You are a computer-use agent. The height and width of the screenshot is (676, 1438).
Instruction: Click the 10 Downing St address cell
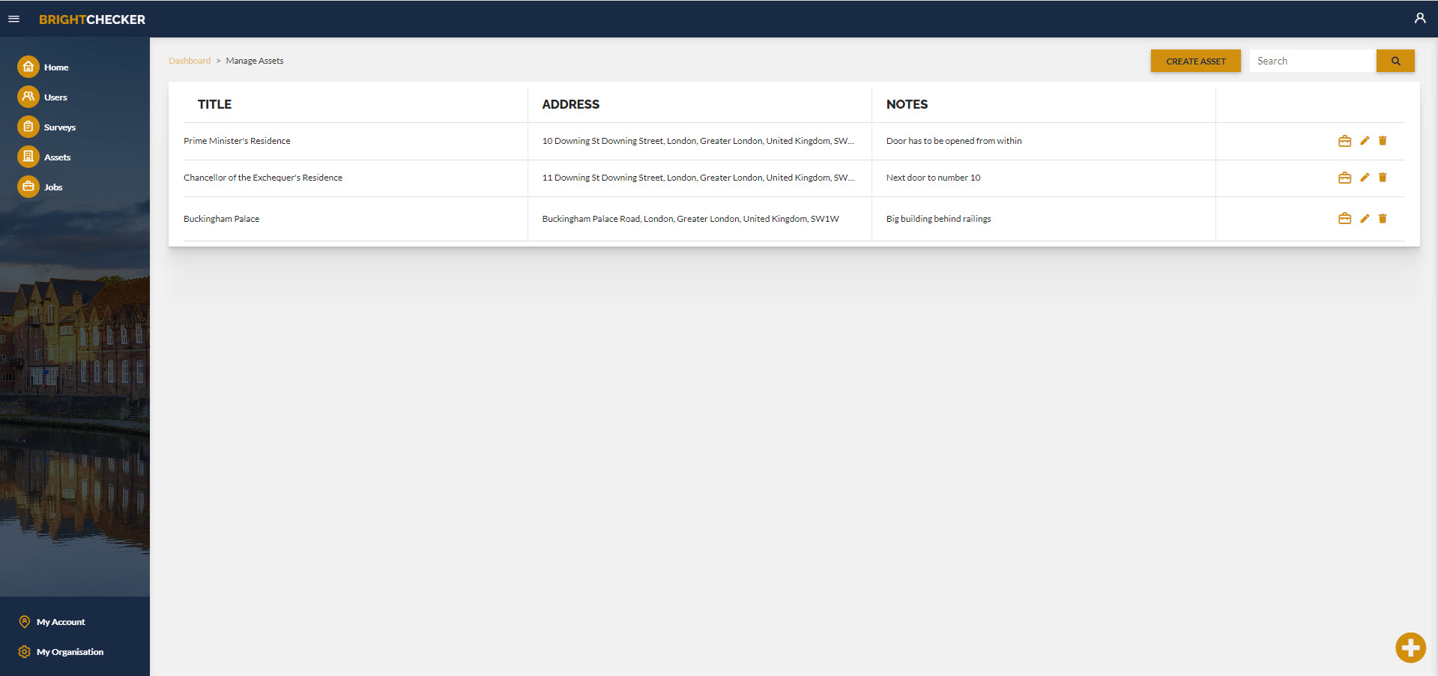click(x=698, y=141)
